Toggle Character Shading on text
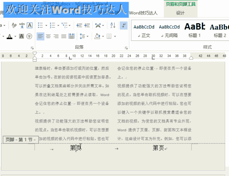The height and width of the screenshot is (176, 229). pyautogui.click(x=21, y=36)
